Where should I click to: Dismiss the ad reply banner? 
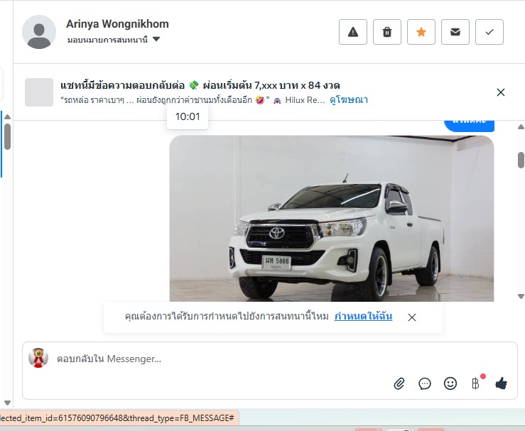click(501, 92)
